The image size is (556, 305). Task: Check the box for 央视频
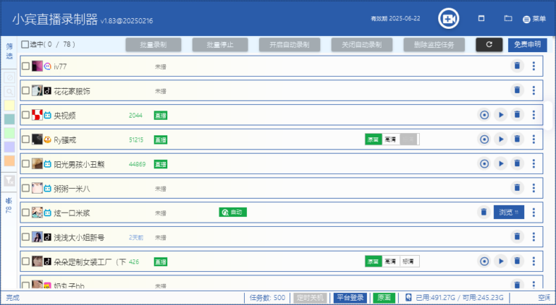coord(26,115)
